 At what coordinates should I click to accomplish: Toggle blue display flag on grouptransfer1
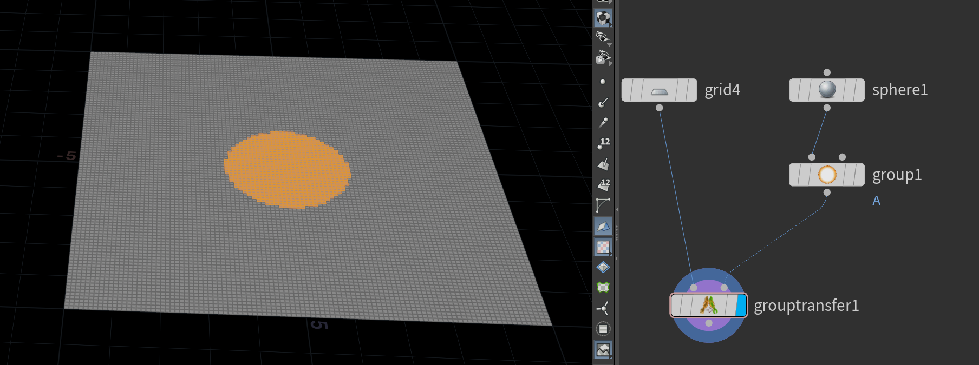[x=741, y=306]
